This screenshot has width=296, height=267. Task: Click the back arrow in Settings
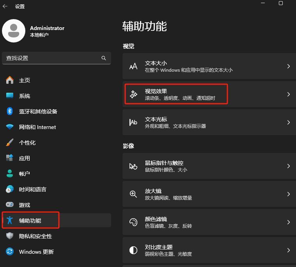pyautogui.click(x=5, y=6)
